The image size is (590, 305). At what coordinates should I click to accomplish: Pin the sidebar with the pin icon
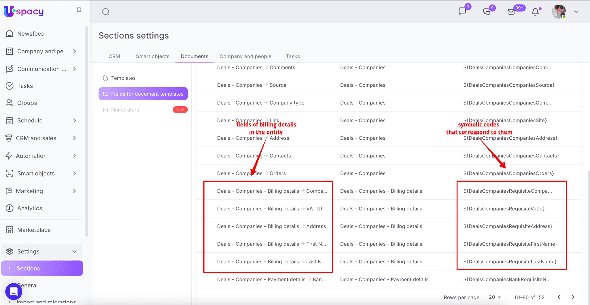[x=79, y=11]
